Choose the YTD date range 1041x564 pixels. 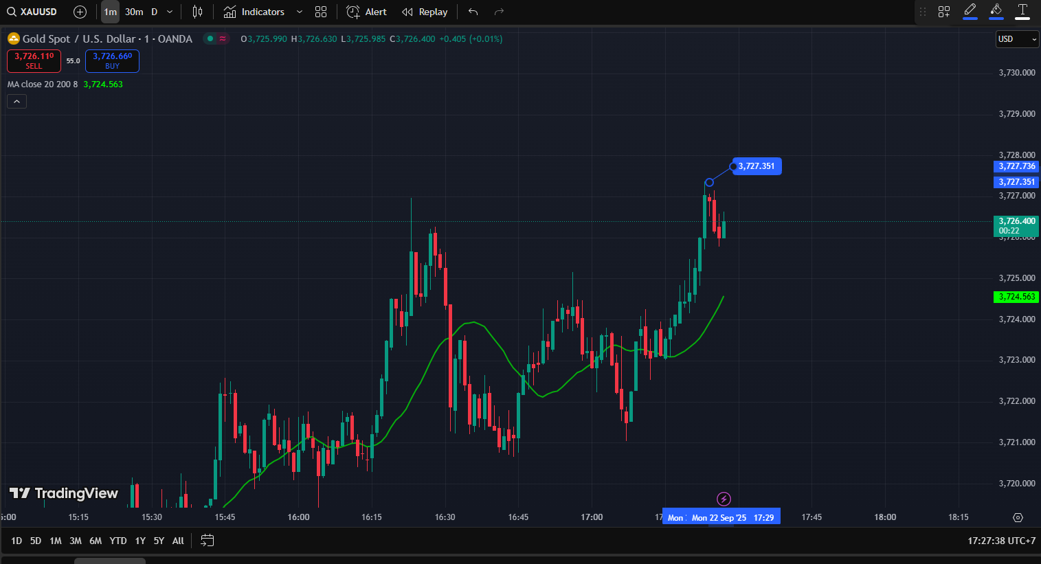[118, 541]
